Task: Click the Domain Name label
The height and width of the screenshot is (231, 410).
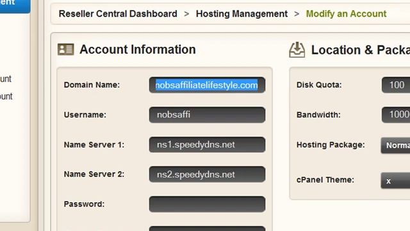Action: 92,85
